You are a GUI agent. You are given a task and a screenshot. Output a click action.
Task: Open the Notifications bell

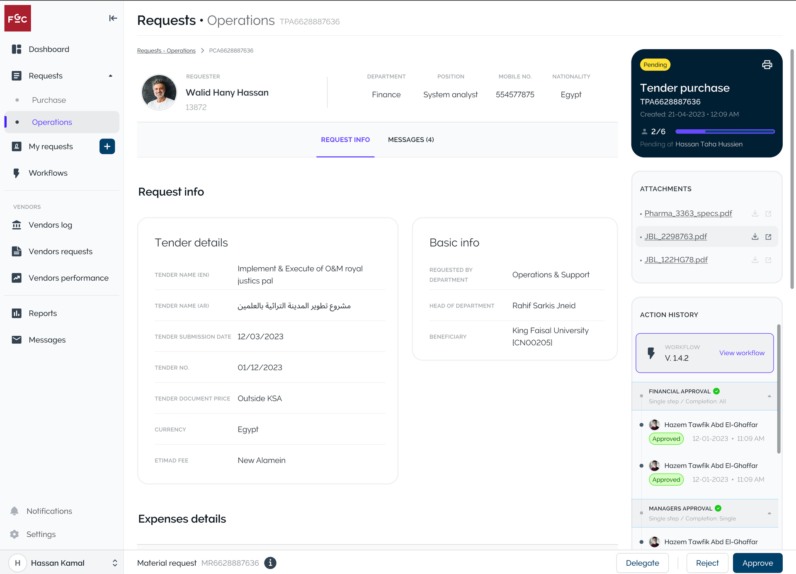15,511
